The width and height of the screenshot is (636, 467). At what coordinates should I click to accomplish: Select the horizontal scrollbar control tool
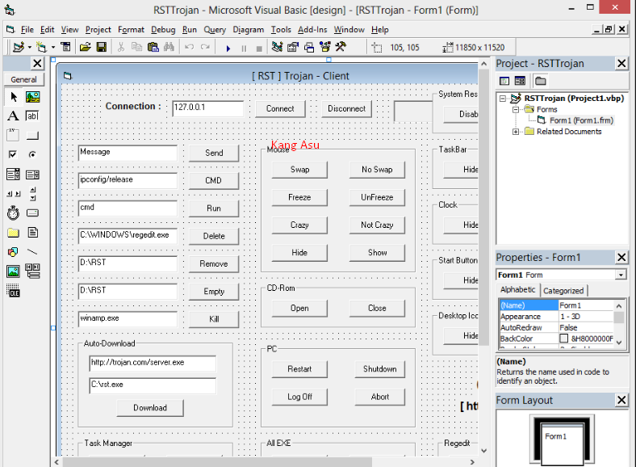(x=14, y=194)
